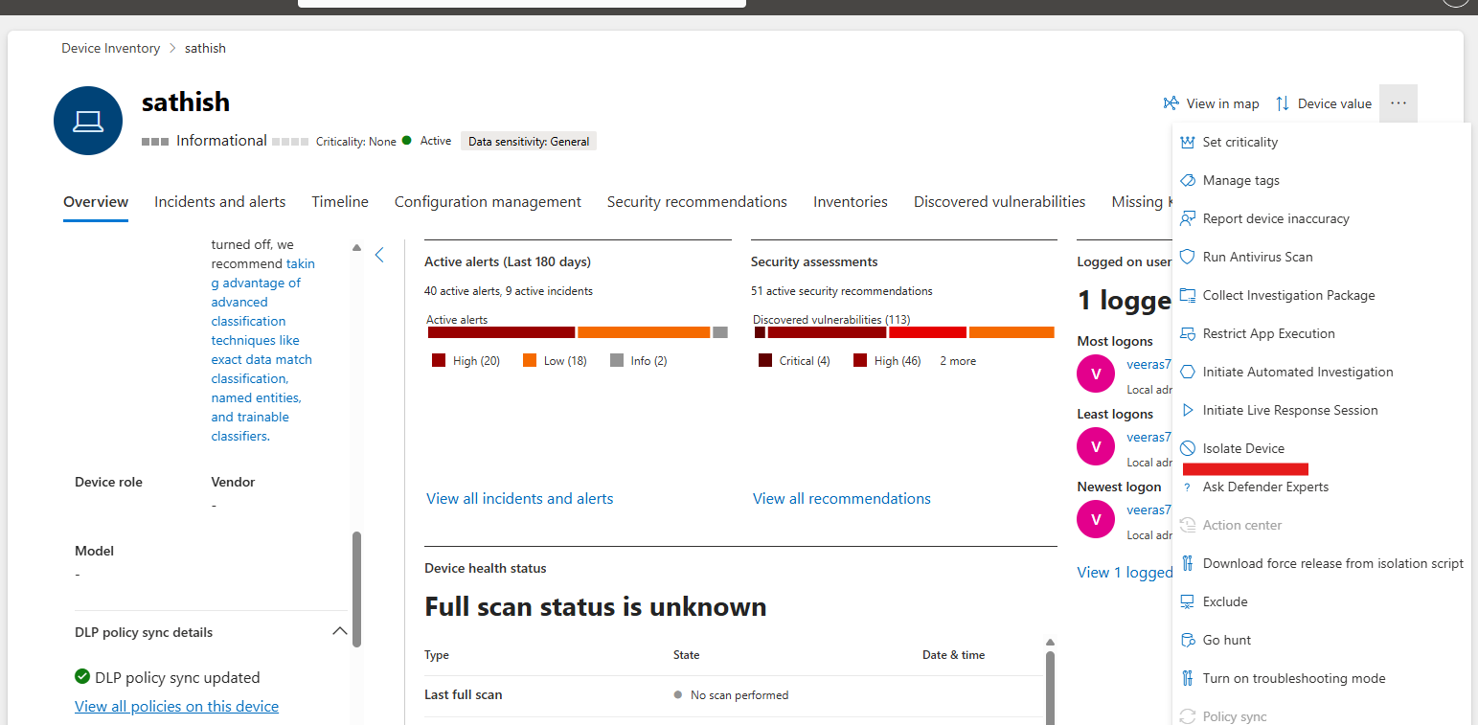
Task: Switch to the Discovered vulnerabilities tab
Action: point(1000,202)
